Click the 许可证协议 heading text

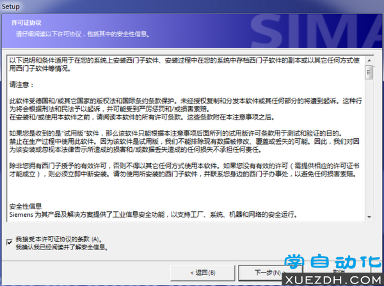pyautogui.click(x=26, y=23)
